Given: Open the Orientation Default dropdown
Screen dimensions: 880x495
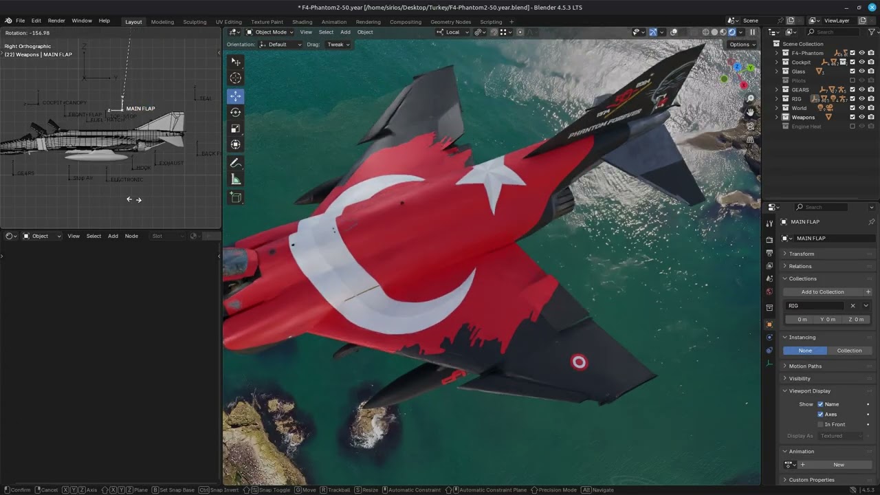Looking at the screenshot, I should point(280,45).
